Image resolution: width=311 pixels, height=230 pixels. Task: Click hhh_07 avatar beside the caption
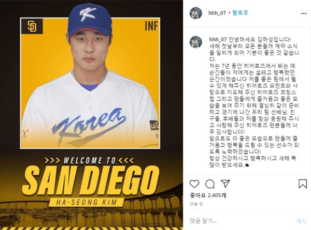pyautogui.click(x=196, y=42)
